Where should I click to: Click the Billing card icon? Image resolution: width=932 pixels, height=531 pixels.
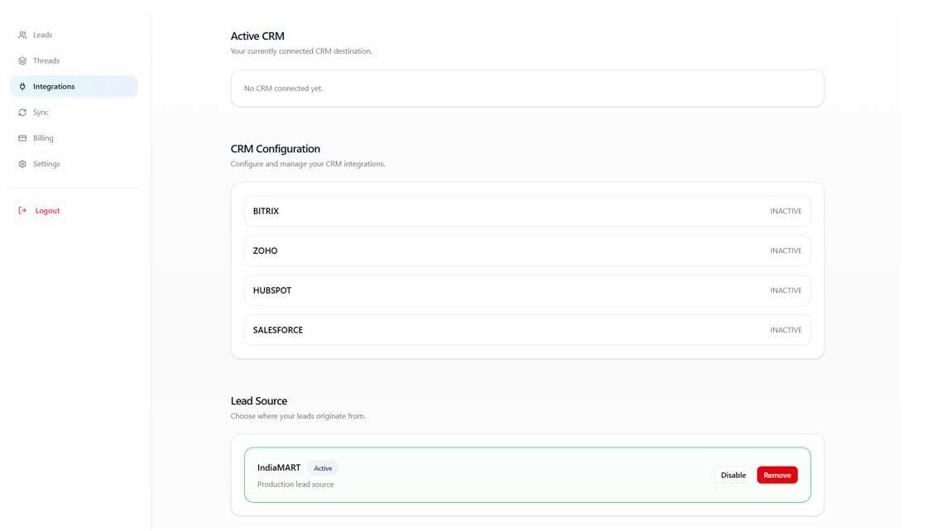coord(22,138)
